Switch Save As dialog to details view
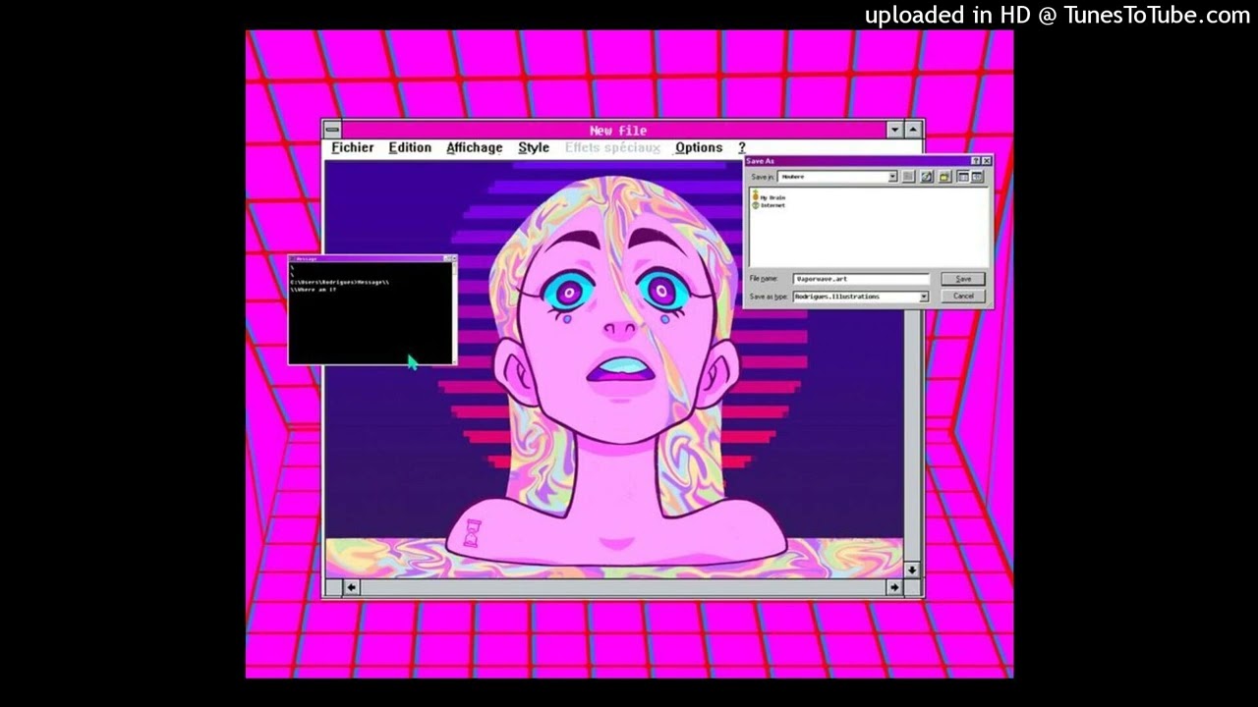 [x=977, y=177]
